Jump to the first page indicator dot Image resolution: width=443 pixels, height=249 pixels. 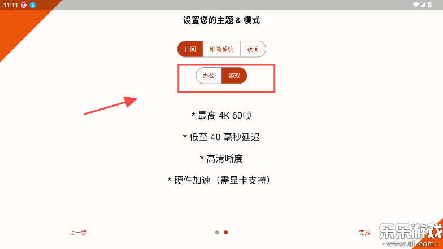coord(217,233)
